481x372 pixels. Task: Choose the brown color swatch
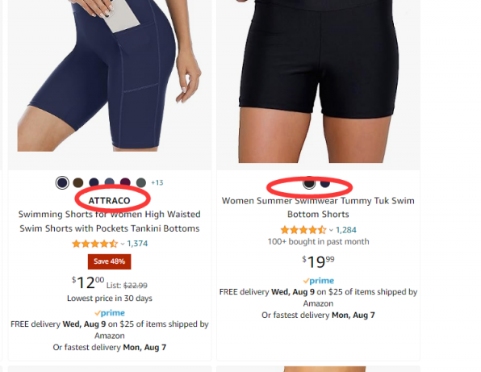[78, 183]
